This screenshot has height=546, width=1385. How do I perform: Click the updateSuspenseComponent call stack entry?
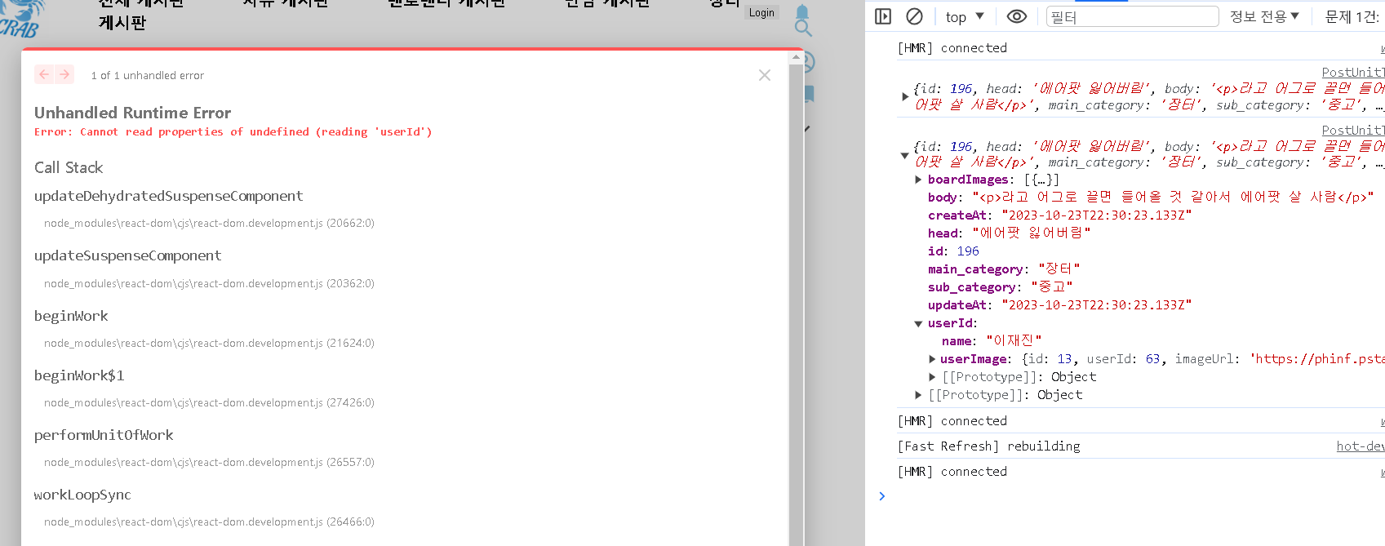[x=127, y=255]
